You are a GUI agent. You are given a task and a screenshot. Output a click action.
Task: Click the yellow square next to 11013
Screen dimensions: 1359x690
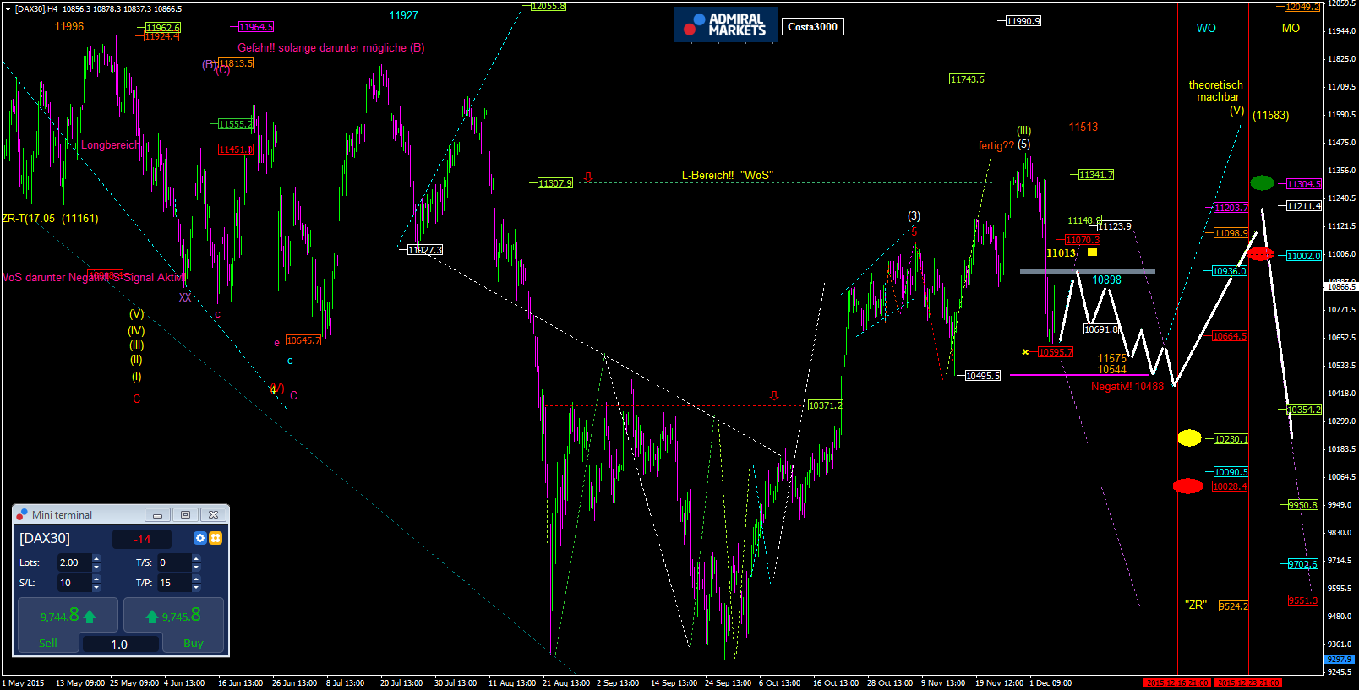click(x=1092, y=253)
